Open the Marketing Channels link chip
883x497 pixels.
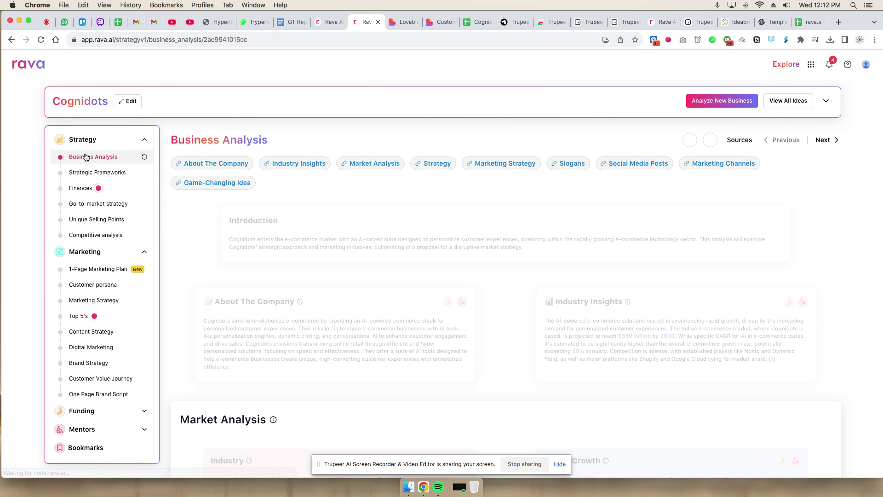[x=719, y=163]
